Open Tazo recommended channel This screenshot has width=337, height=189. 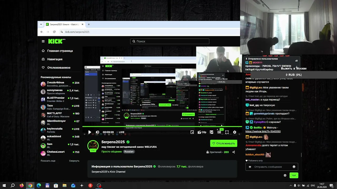click(60, 107)
